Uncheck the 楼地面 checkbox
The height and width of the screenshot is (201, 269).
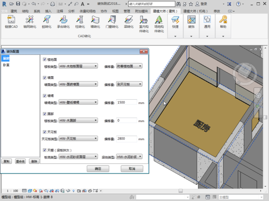(44, 59)
